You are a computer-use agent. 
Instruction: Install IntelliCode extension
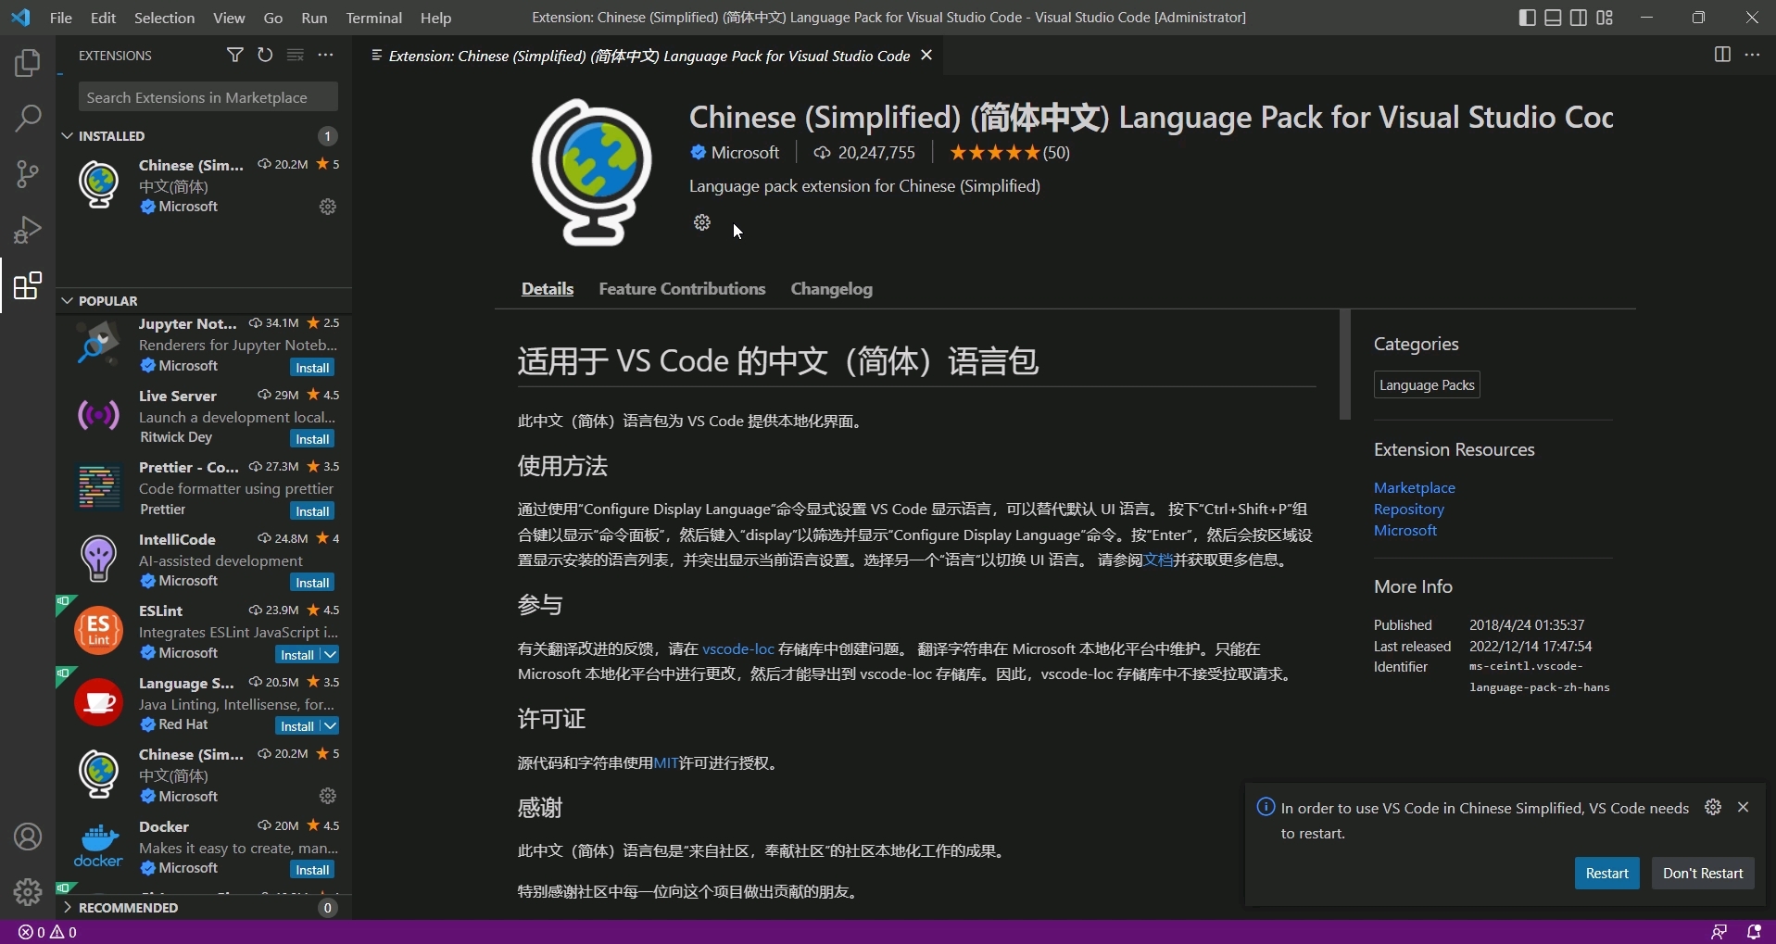(312, 583)
